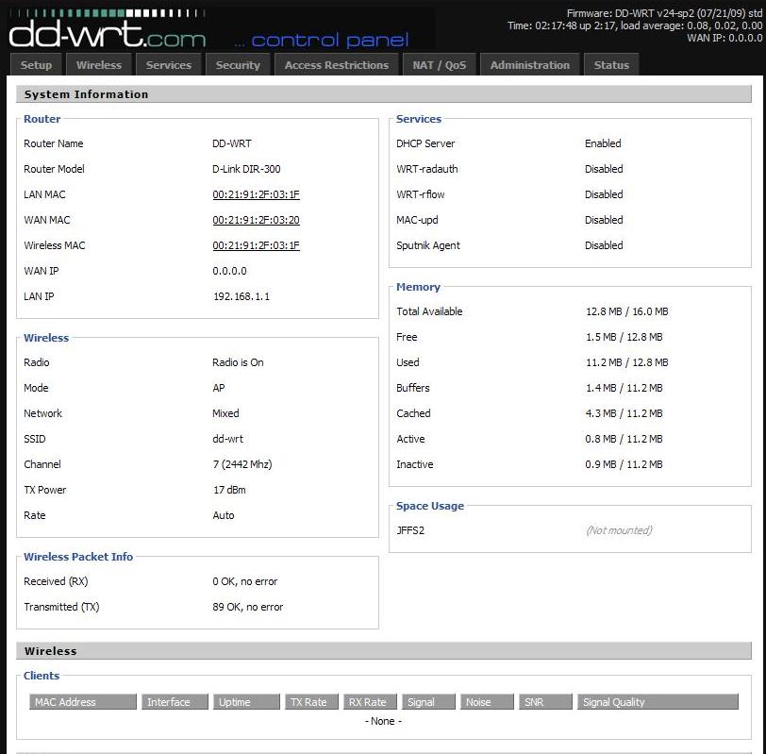
Task: Click the SSID value dd-wrt
Action: (x=227, y=439)
